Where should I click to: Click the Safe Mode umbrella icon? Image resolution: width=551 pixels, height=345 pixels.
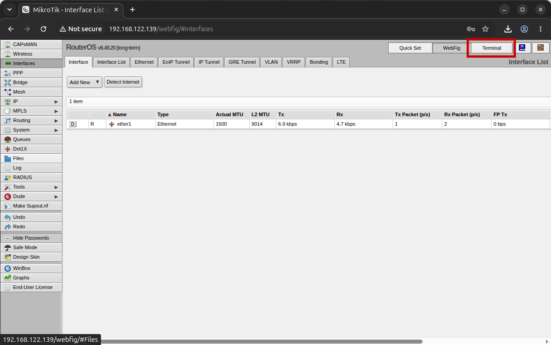pos(8,247)
